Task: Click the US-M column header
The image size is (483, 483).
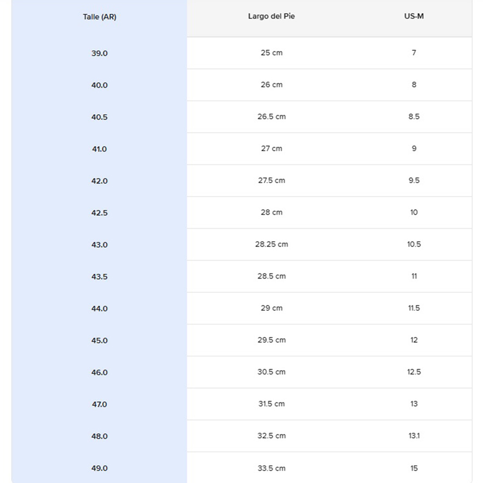Action: [414, 17]
